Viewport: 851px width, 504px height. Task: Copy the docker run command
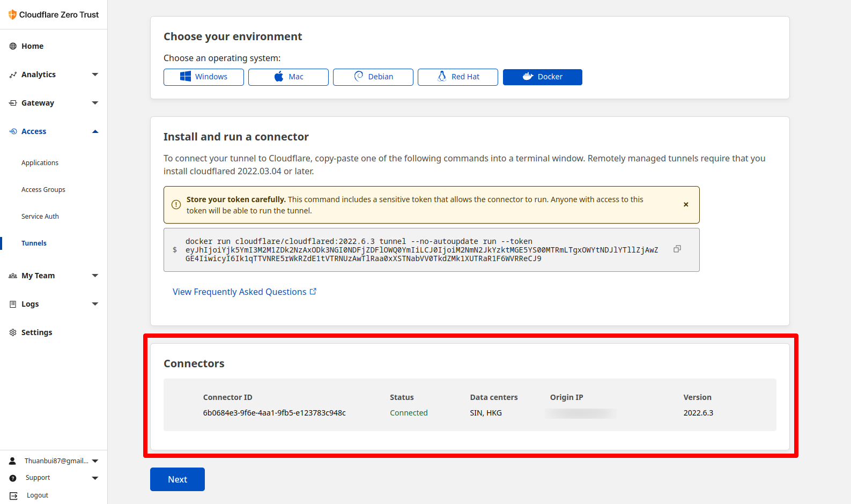point(677,249)
